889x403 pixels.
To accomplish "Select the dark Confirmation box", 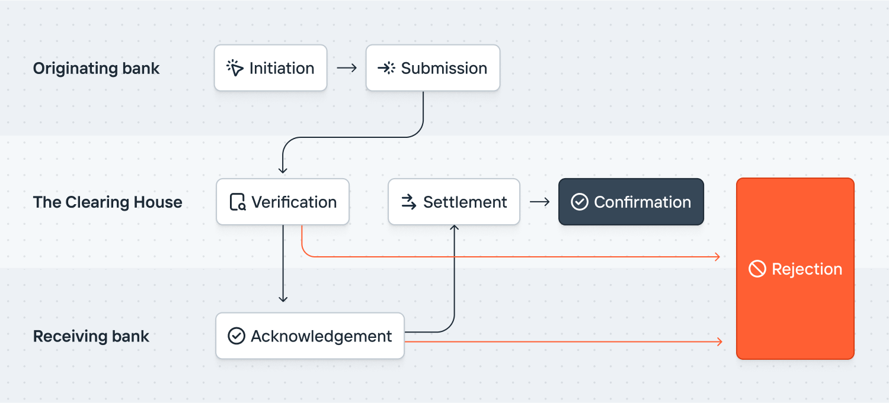I will coord(631,202).
